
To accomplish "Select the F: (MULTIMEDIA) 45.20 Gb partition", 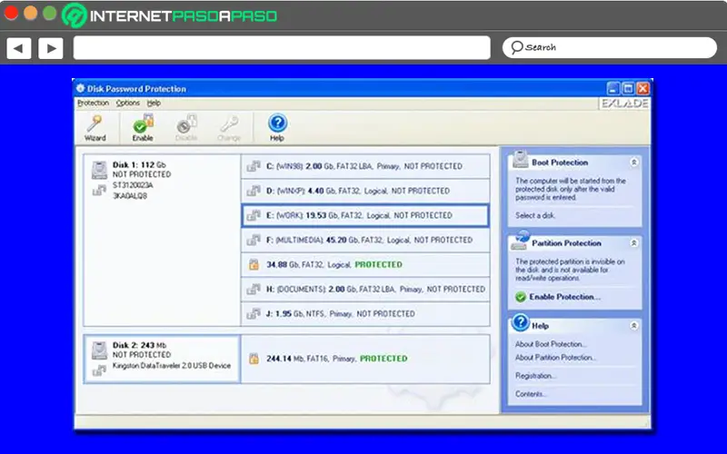I will tap(365, 240).
